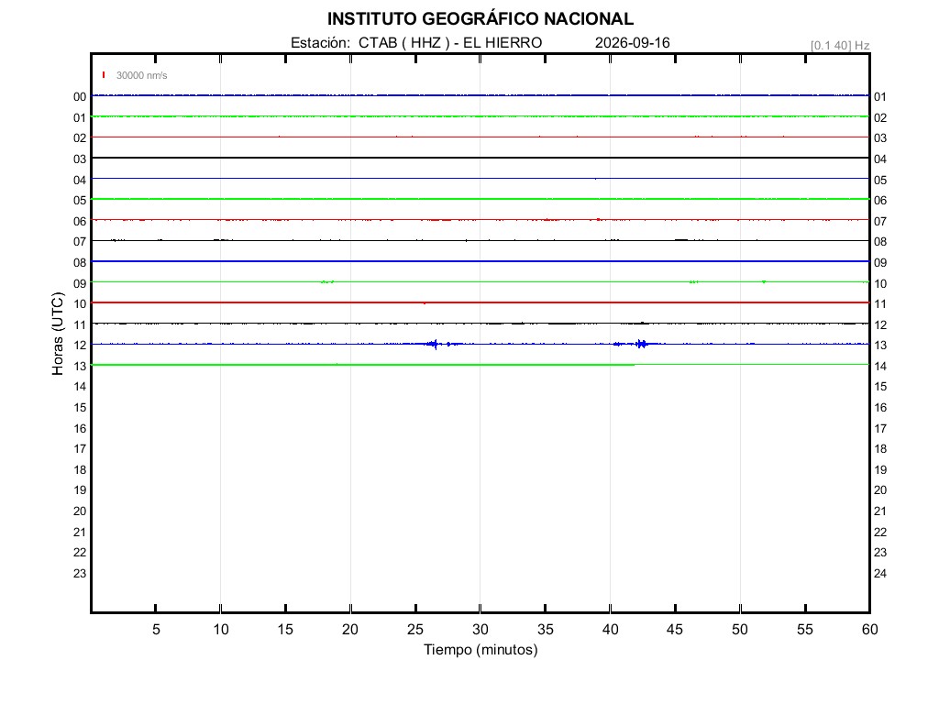This screenshot has width=939, height=704.
Task: Click the second blue seismic burst on the hour 12 trace
Action: pos(641,344)
